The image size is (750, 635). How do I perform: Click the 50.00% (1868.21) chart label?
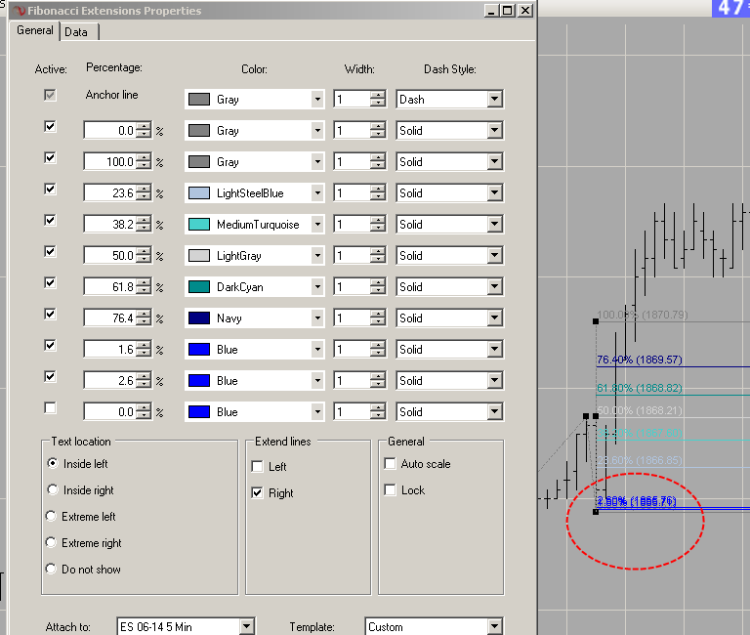point(640,410)
